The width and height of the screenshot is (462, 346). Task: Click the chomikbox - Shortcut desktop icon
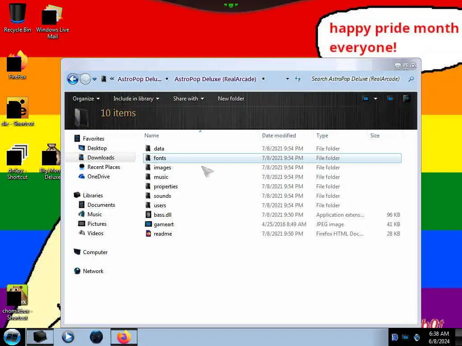tap(18, 302)
